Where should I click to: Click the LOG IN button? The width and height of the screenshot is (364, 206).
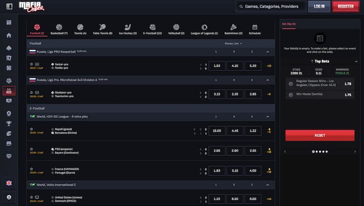(x=319, y=6)
